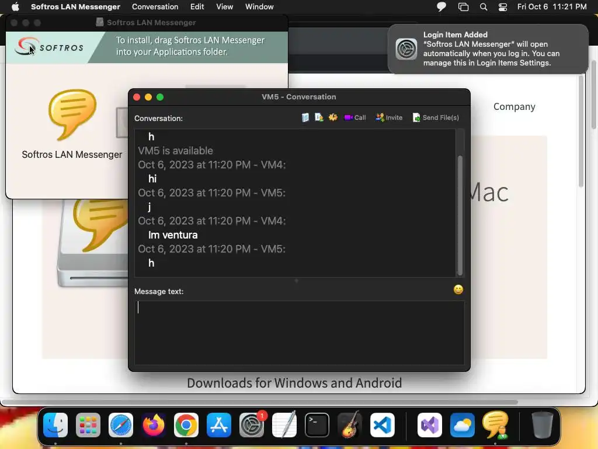Click the Softros logo in installer window
This screenshot has height=449, width=598.
49,47
